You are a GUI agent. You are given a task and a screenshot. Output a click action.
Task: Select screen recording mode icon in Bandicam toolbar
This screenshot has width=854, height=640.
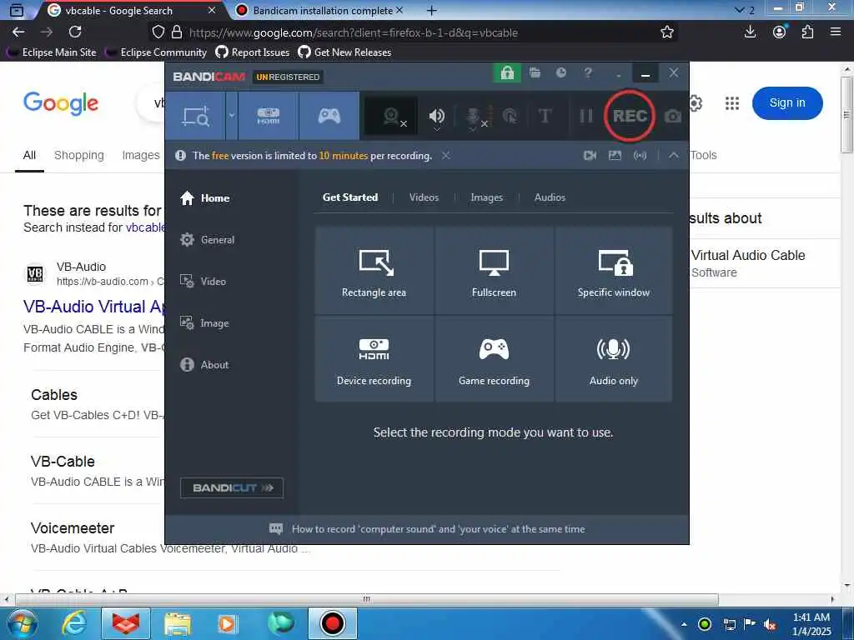click(x=195, y=116)
